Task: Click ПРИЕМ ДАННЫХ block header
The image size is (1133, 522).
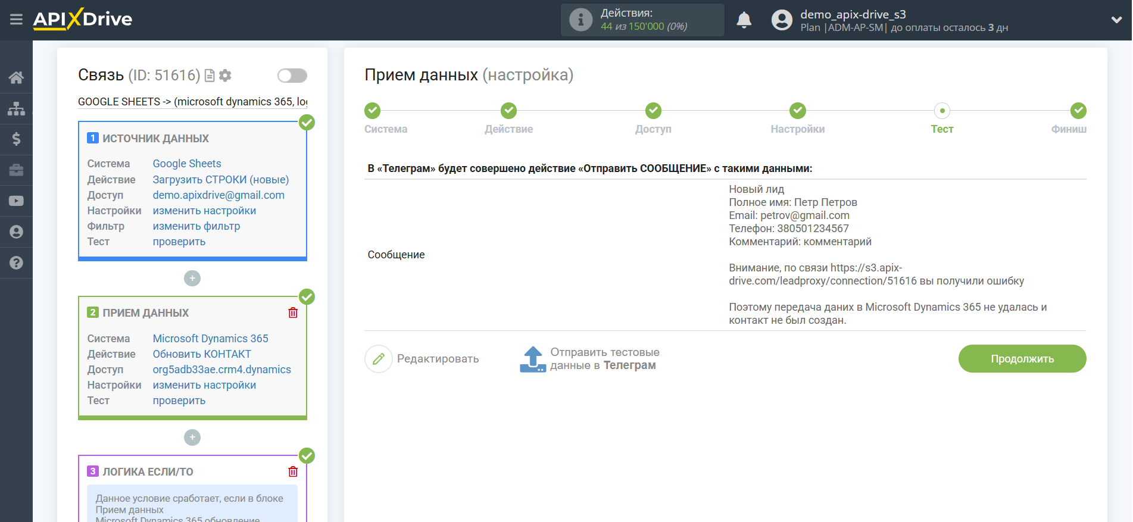Action: (x=145, y=313)
